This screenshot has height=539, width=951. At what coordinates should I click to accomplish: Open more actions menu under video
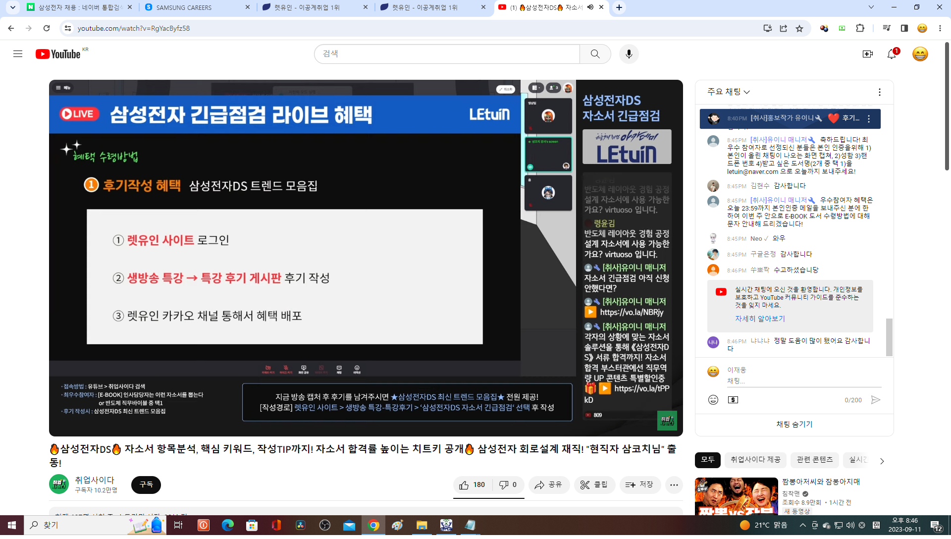click(674, 485)
